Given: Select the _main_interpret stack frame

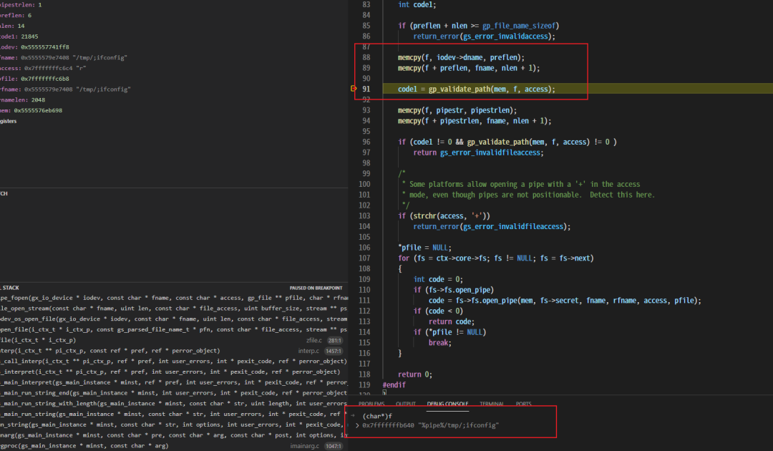Looking at the screenshot, I should pos(174,382).
